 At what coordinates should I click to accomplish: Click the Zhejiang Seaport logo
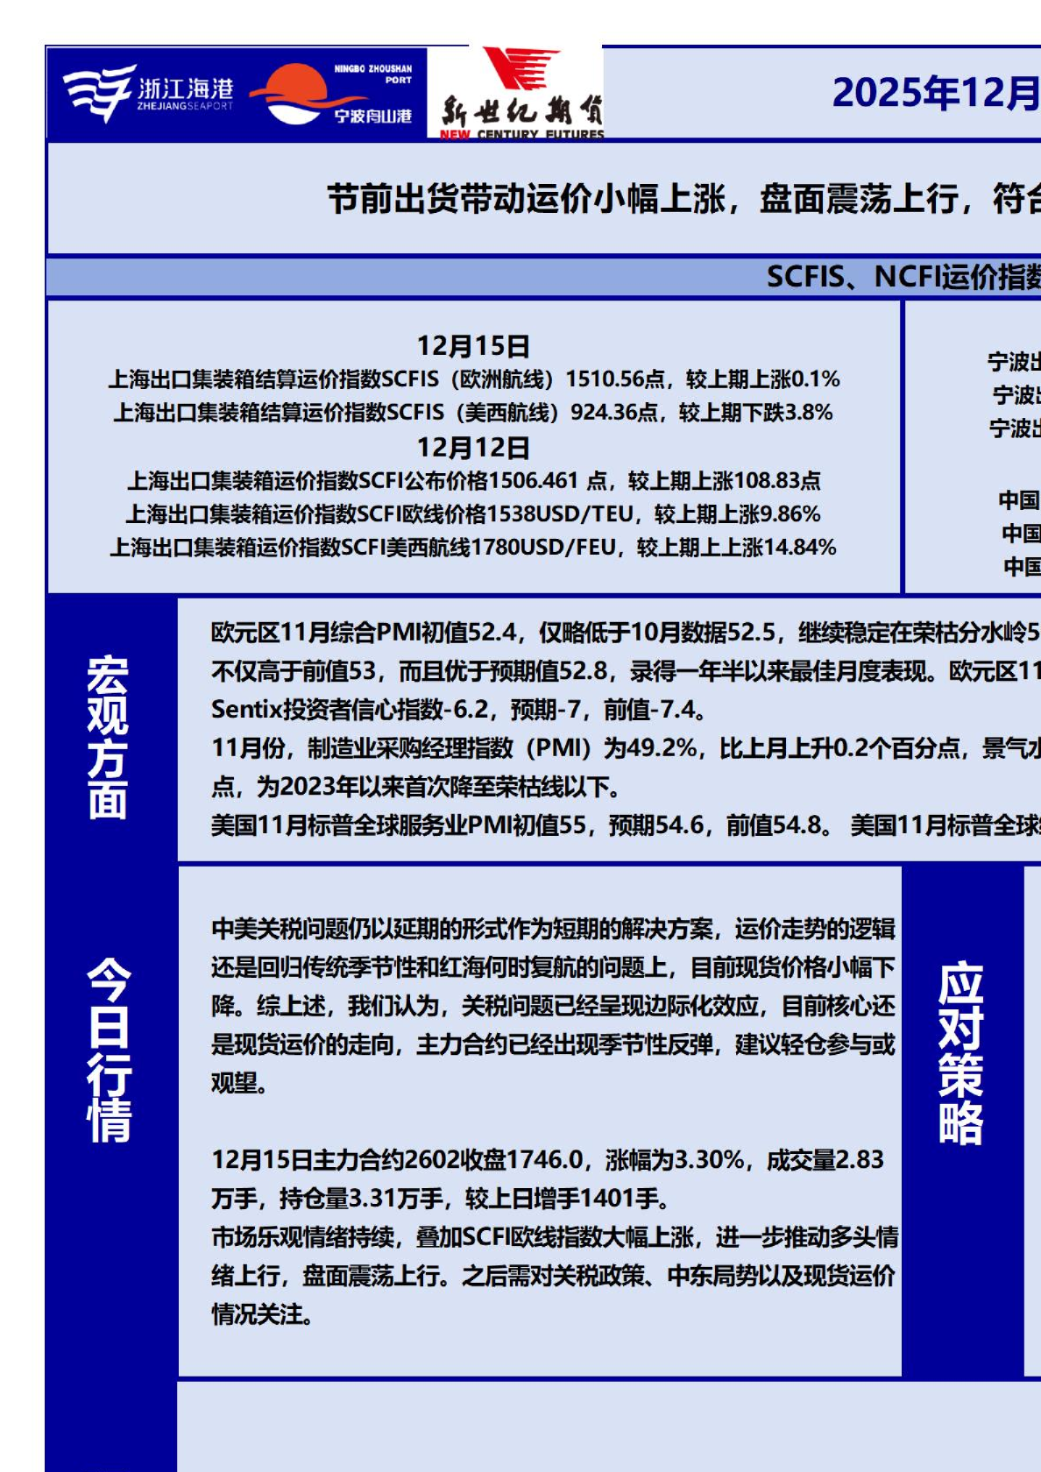(x=149, y=93)
